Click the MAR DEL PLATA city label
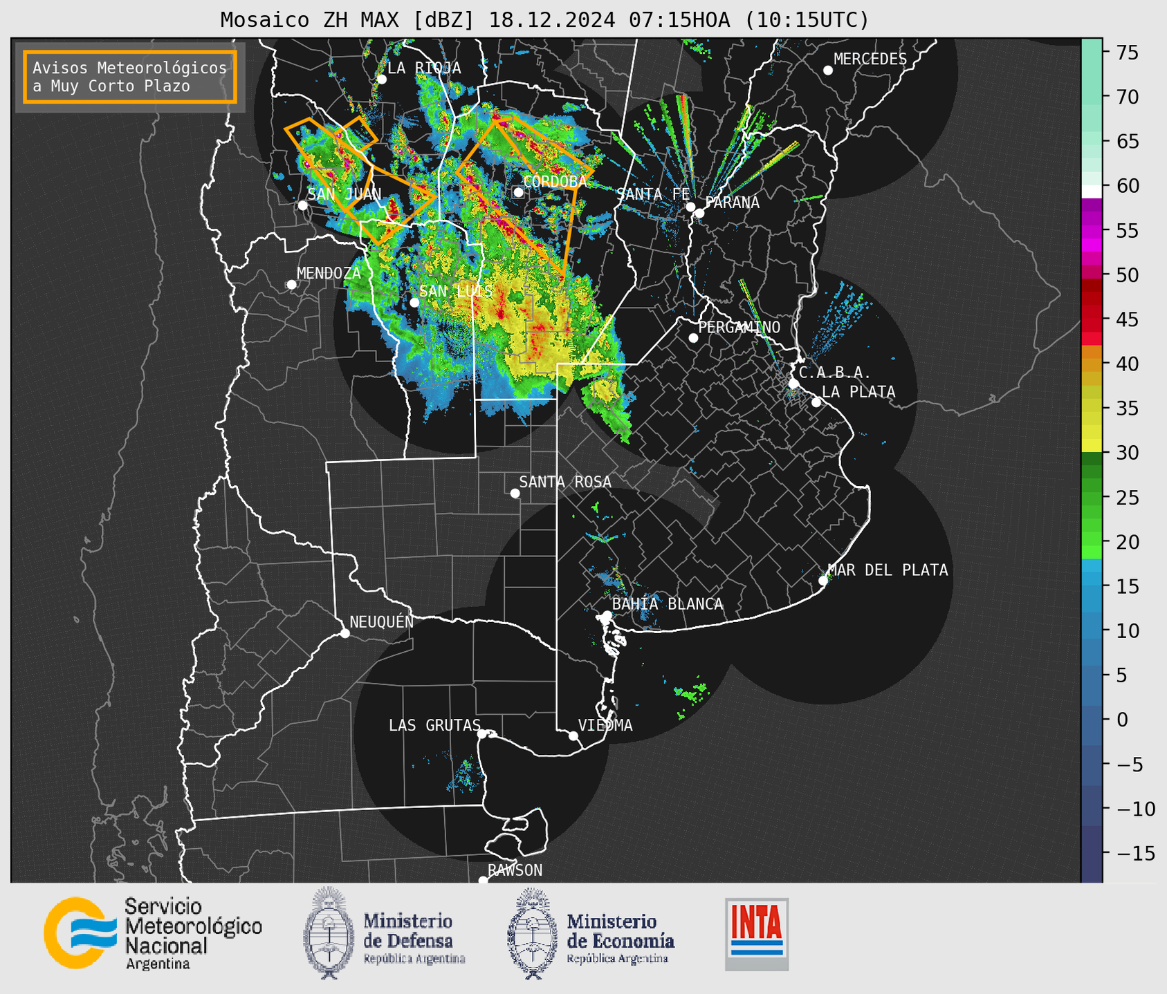Image resolution: width=1167 pixels, height=994 pixels. tap(888, 570)
